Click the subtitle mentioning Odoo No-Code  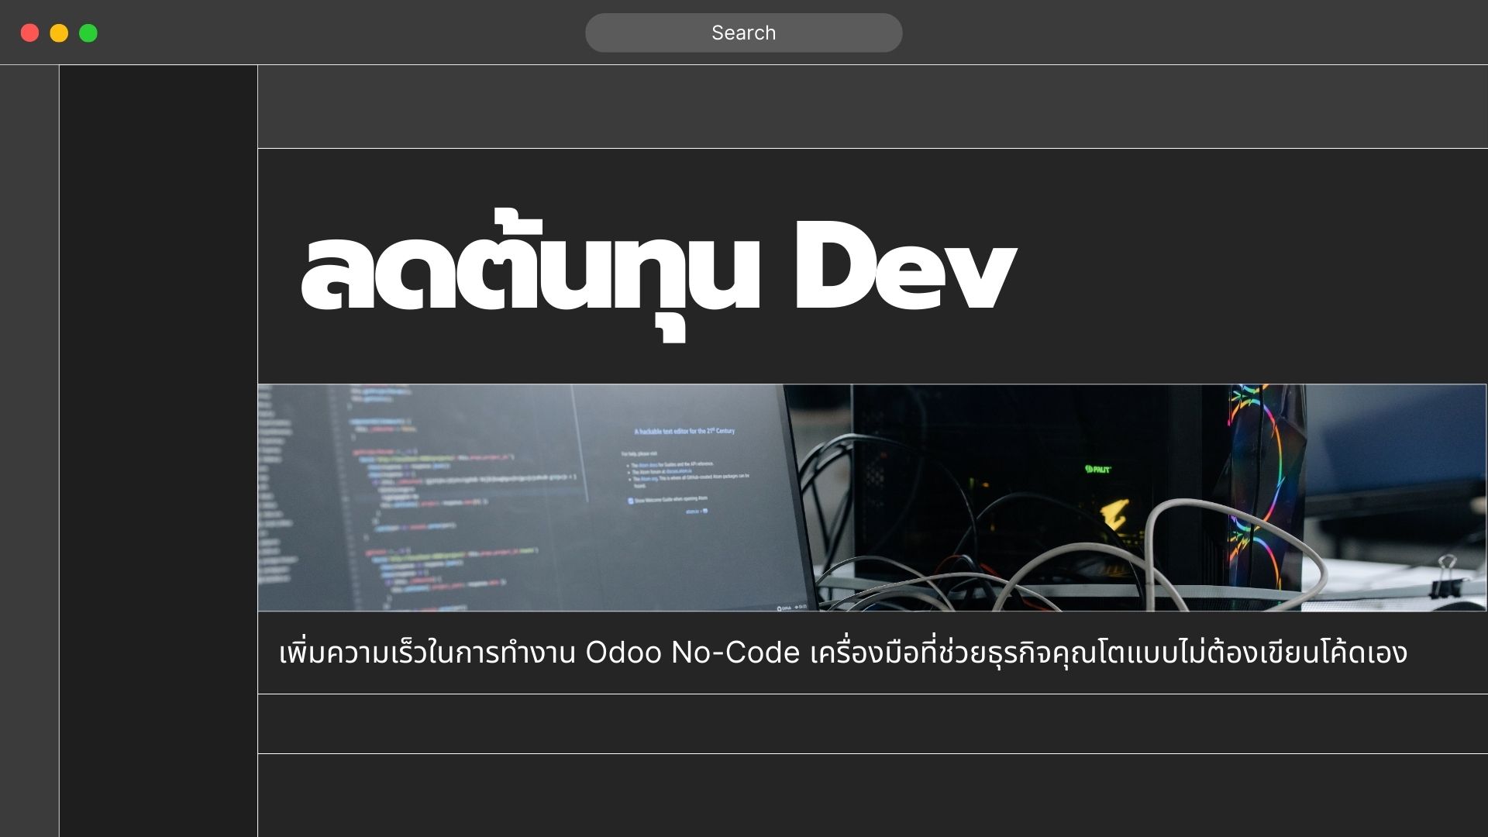(x=842, y=653)
